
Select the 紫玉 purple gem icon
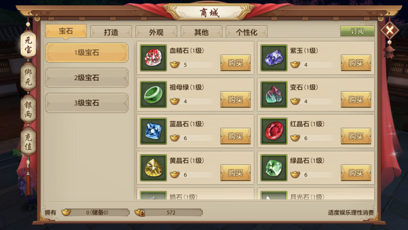(x=274, y=58)
